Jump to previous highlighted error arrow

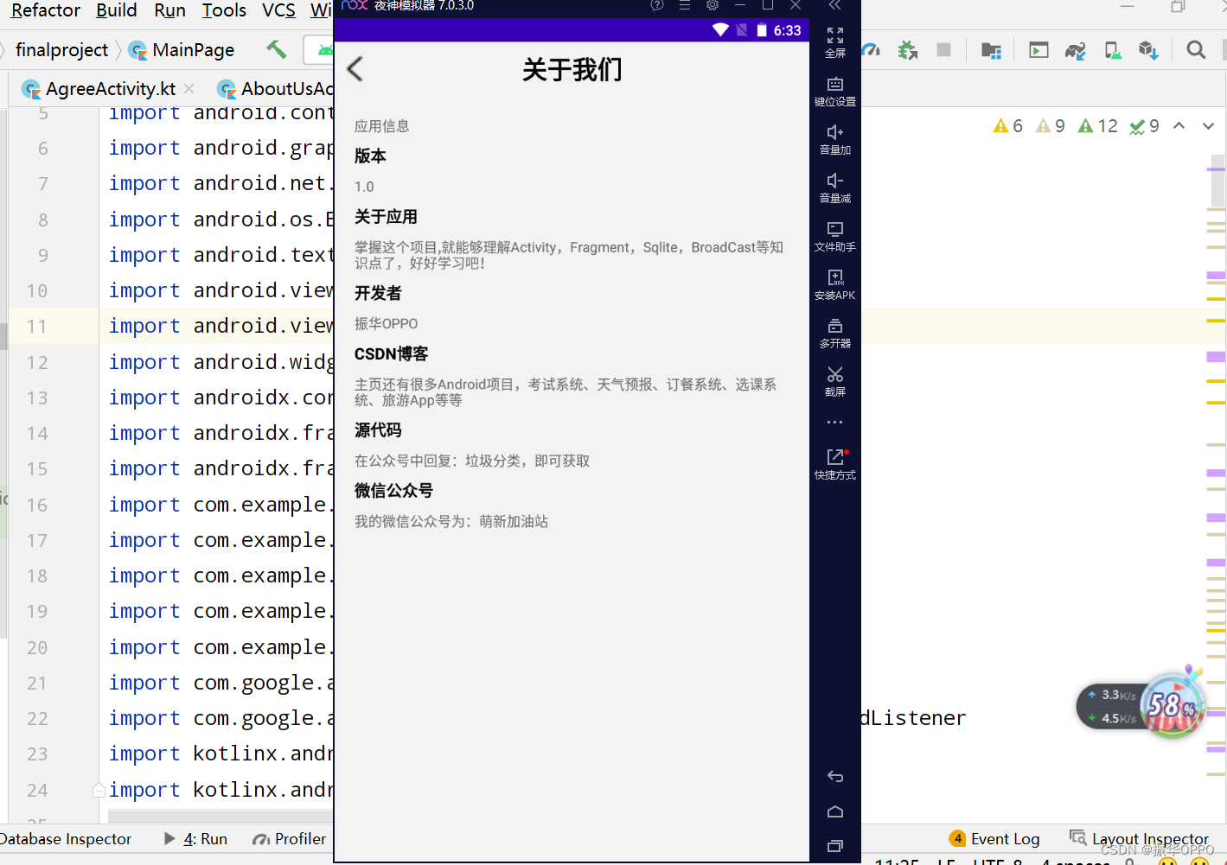click(1179, 126)
